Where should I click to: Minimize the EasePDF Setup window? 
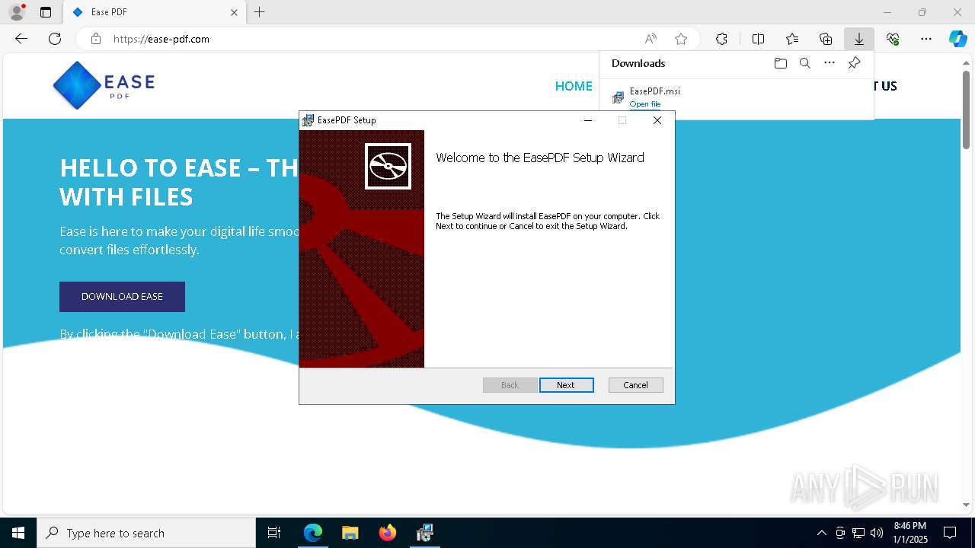click(588, 120)
